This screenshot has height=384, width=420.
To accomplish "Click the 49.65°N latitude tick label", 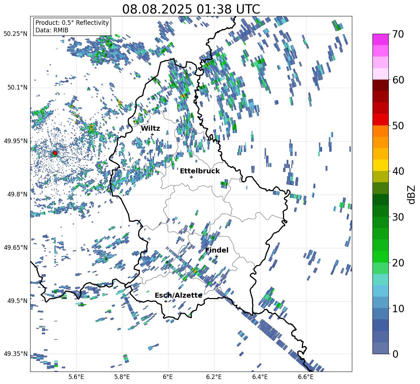I will tap(16, 248).
